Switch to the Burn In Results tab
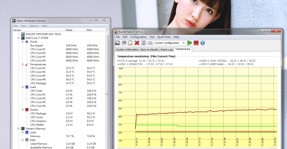Screen dimensions: 287x149 pos(149,50)
